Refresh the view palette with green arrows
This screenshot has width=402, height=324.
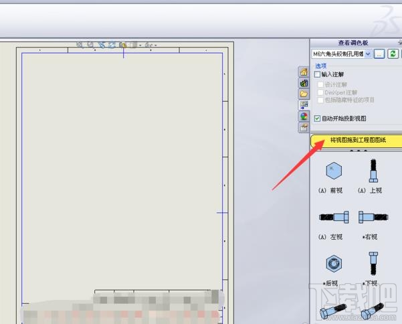click(393, 54)
